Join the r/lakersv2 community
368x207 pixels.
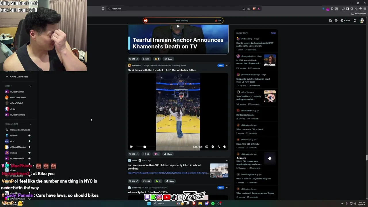221,65
